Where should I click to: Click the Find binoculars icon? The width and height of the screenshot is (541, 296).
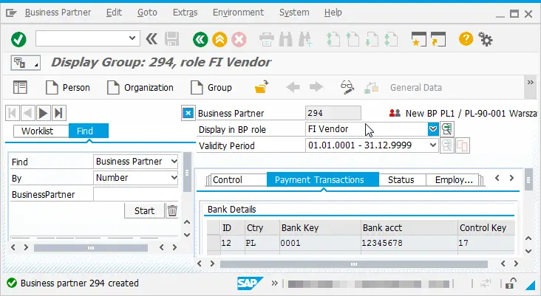click(286, 39)
